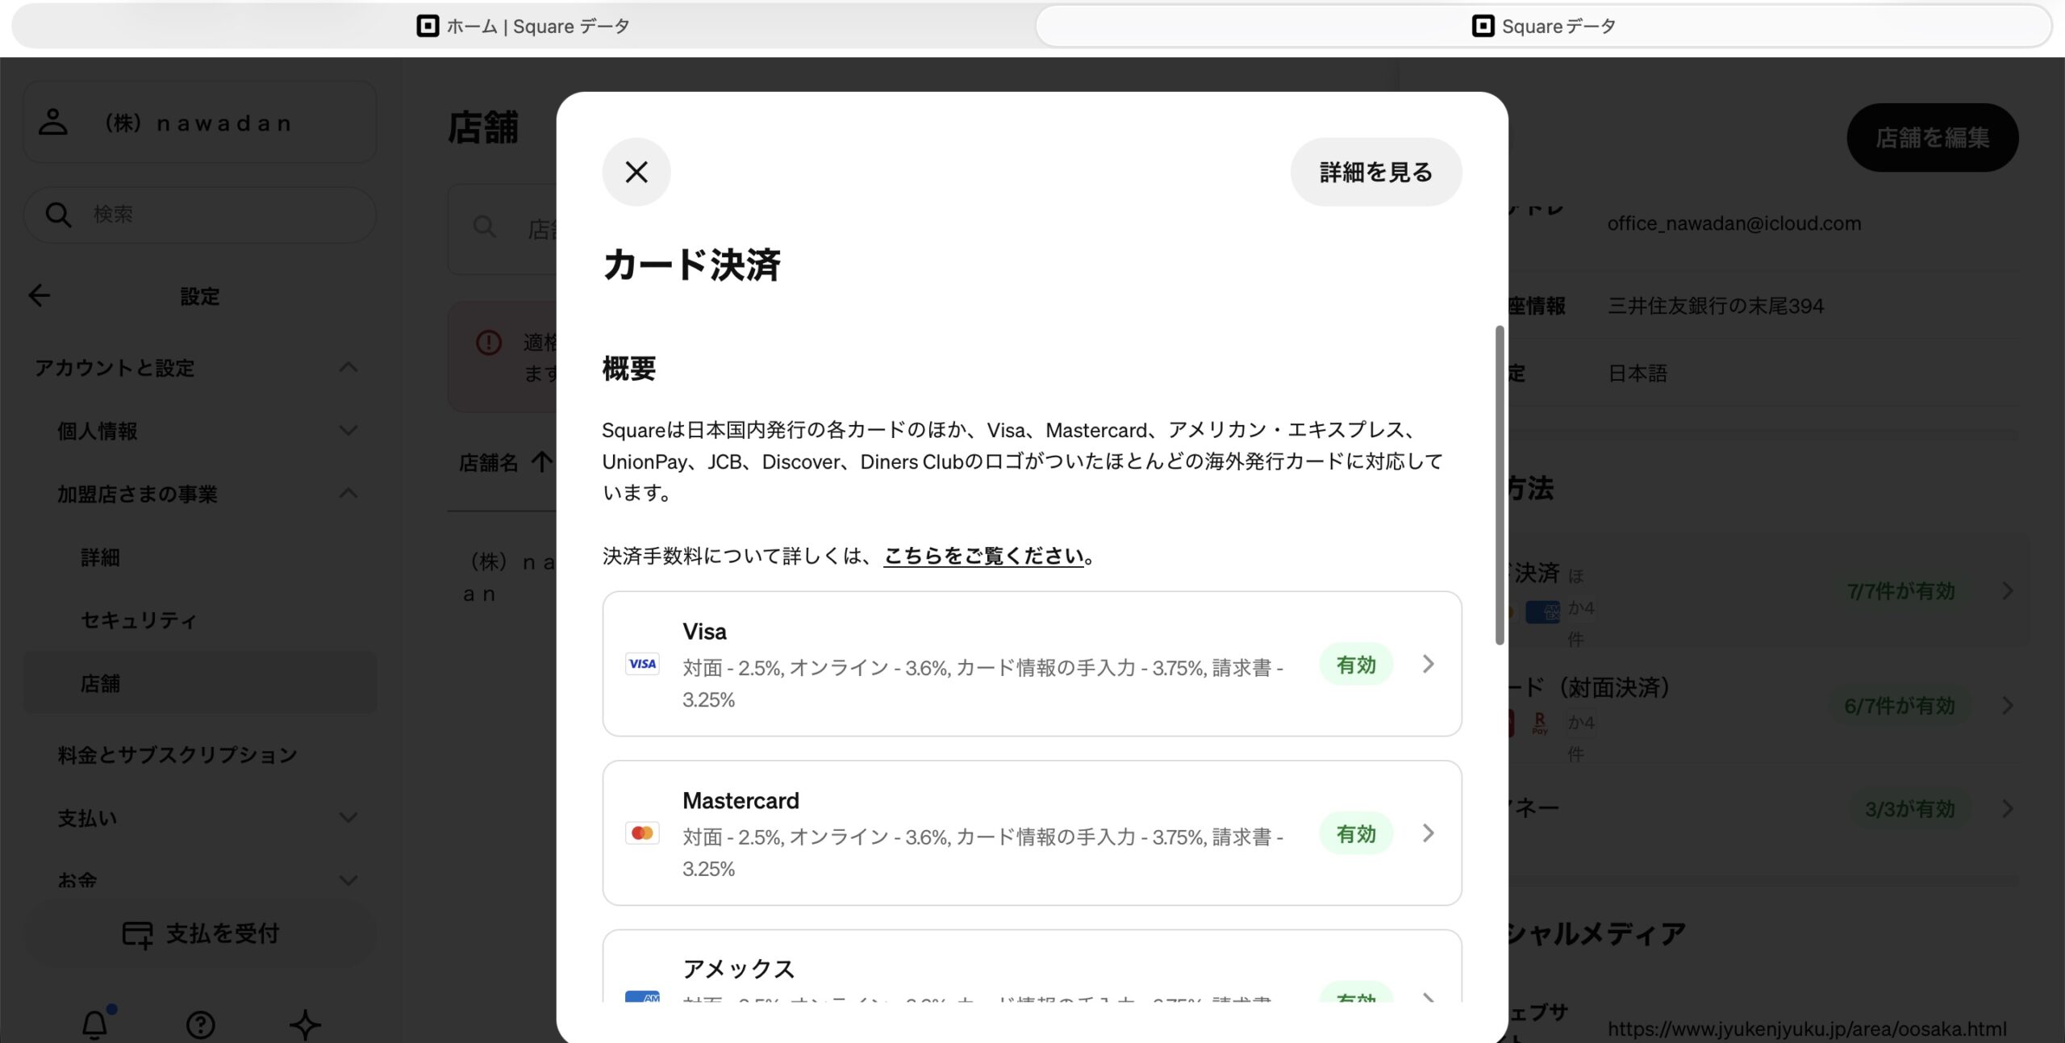Screen dimensions: 2065x1043
Task: Go back with the 設定 arrow
Action: click(x=40, y=296)
